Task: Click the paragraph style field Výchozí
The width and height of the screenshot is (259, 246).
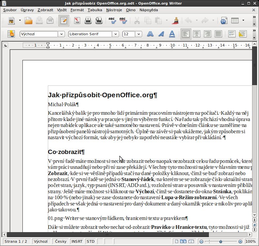Action: 39,34
